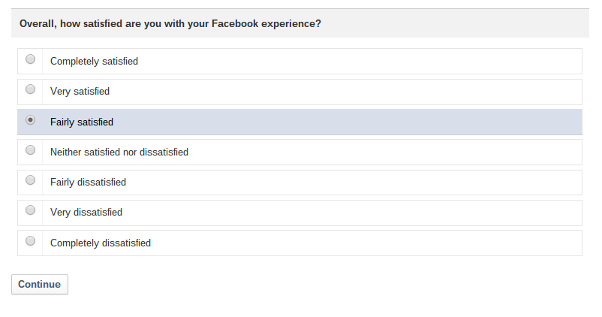This screenshot has width=602, height=317.
Task: Click the selected Fairly satisfied radio button
Action: [x=30, y=120]
